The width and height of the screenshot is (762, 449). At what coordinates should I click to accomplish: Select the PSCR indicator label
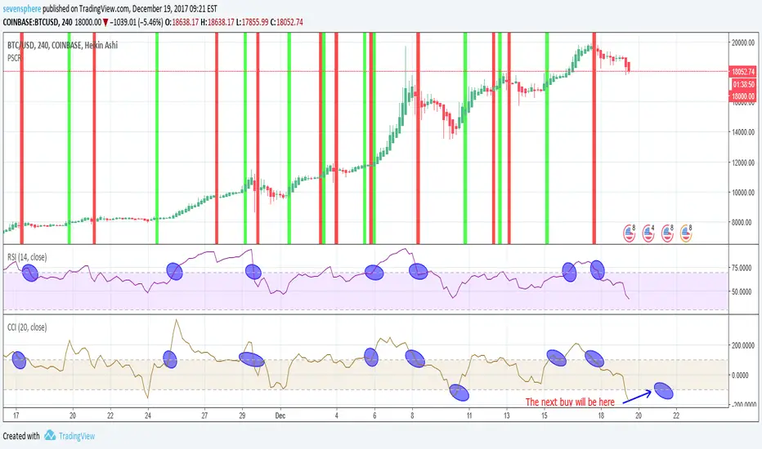[x=15, y=58]
